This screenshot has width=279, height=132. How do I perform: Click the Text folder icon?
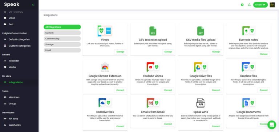5,24
